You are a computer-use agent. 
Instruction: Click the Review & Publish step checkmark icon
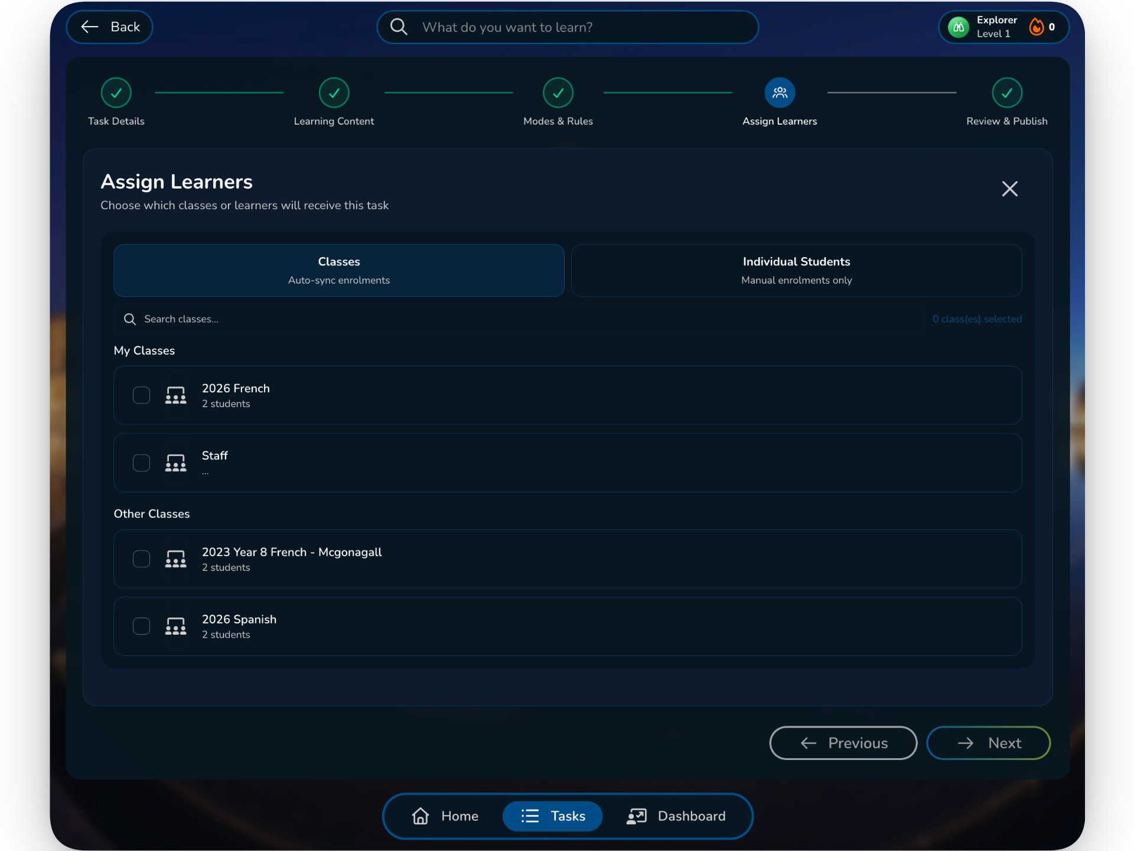1007,93
